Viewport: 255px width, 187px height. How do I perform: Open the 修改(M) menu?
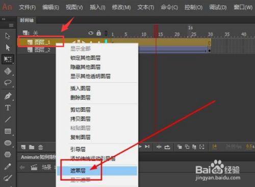[x=121, y=7]
